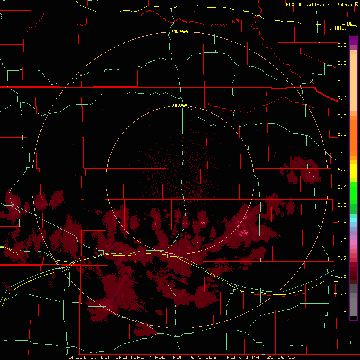The image size is (360, 360).
Task: Click the 5.0 color scale value
Action: (342, 152)
